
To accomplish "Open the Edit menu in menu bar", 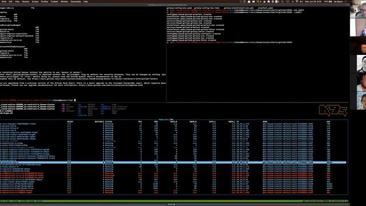I will [10, 1].
